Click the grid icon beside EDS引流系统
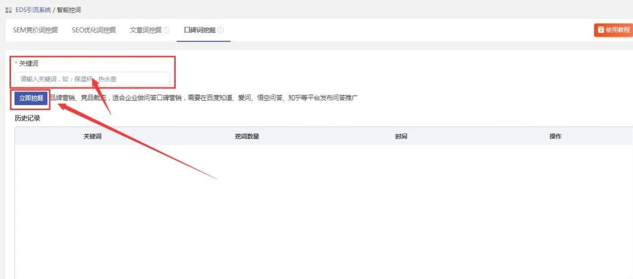 (9, 10)
